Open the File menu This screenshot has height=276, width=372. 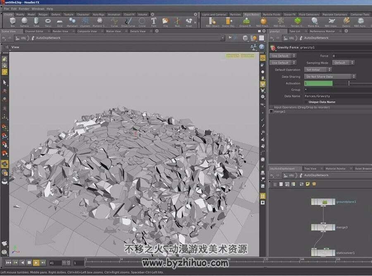coord(6,9)
